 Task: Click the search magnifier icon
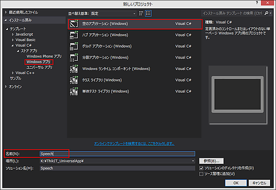pos(266,13)
